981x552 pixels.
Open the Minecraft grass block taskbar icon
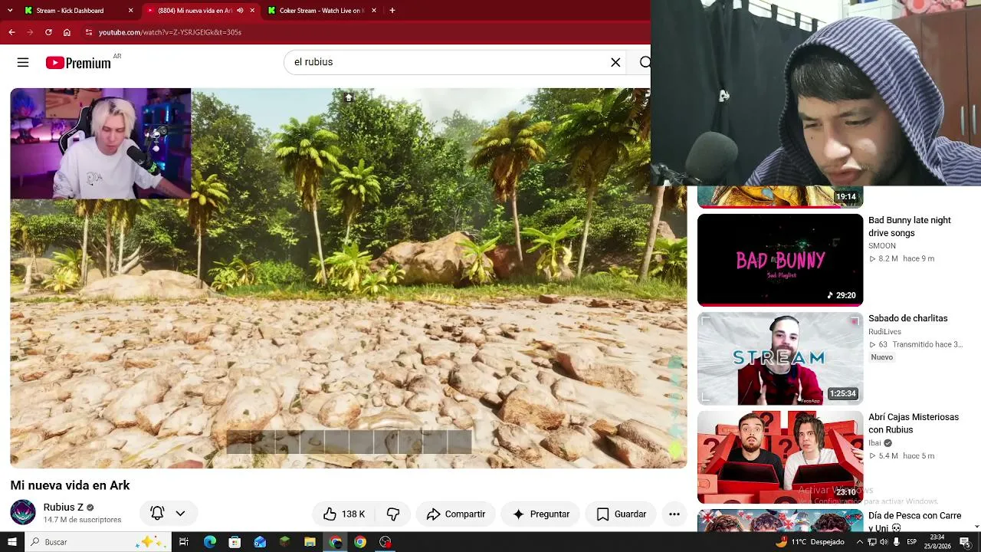[284, 542]
